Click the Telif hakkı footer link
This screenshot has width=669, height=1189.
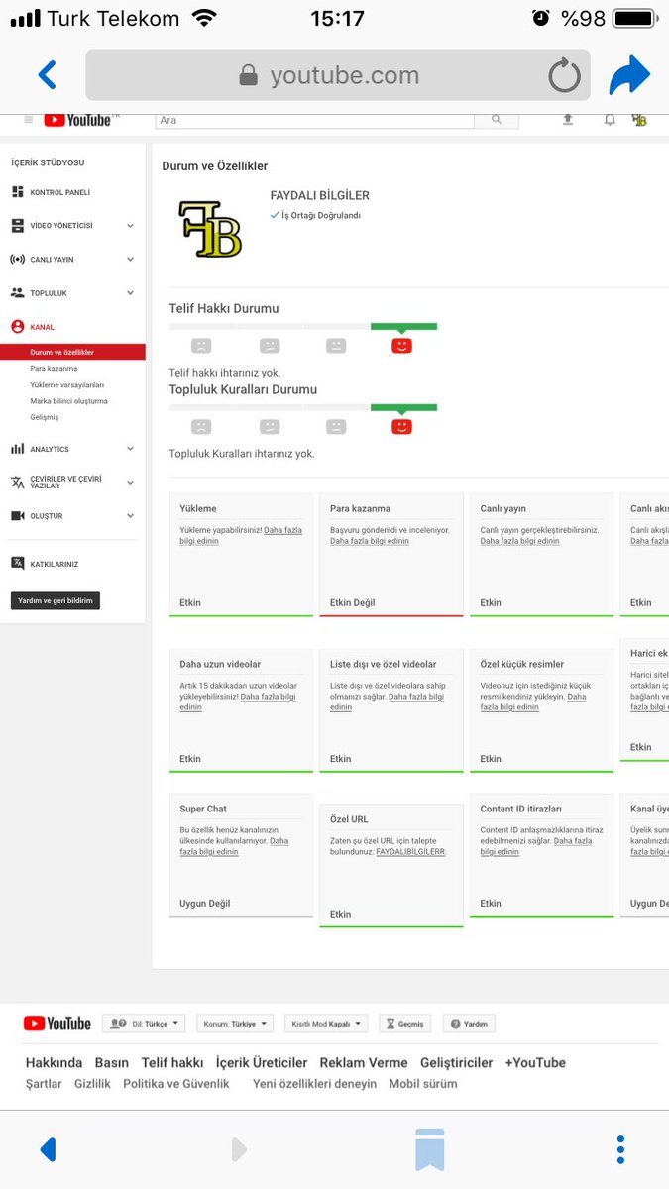[x=172, y=1062]
